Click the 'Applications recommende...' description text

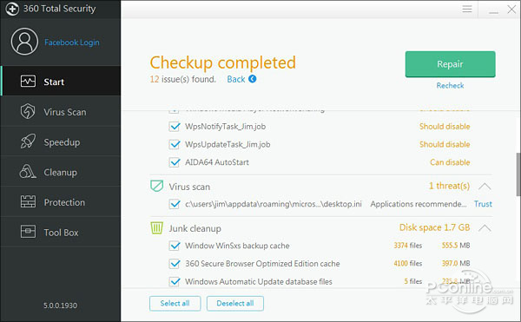[x=419, y=204]
